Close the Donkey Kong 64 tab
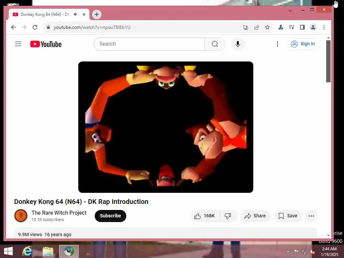The image size is (344, 258). 84,14
